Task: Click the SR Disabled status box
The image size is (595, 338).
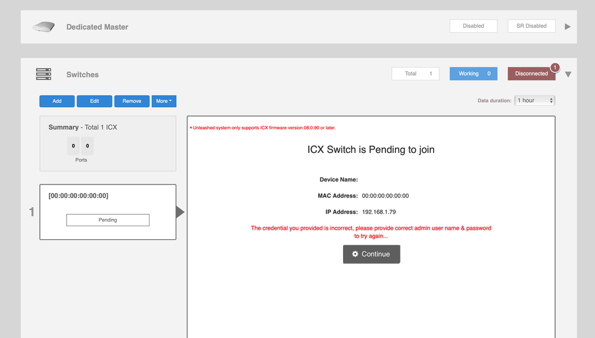Action: [531, 26]
